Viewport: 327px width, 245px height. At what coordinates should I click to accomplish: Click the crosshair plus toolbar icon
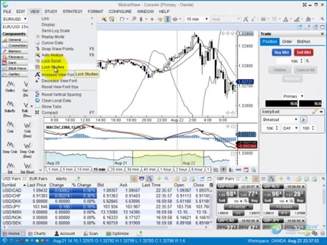pos(152,19)
